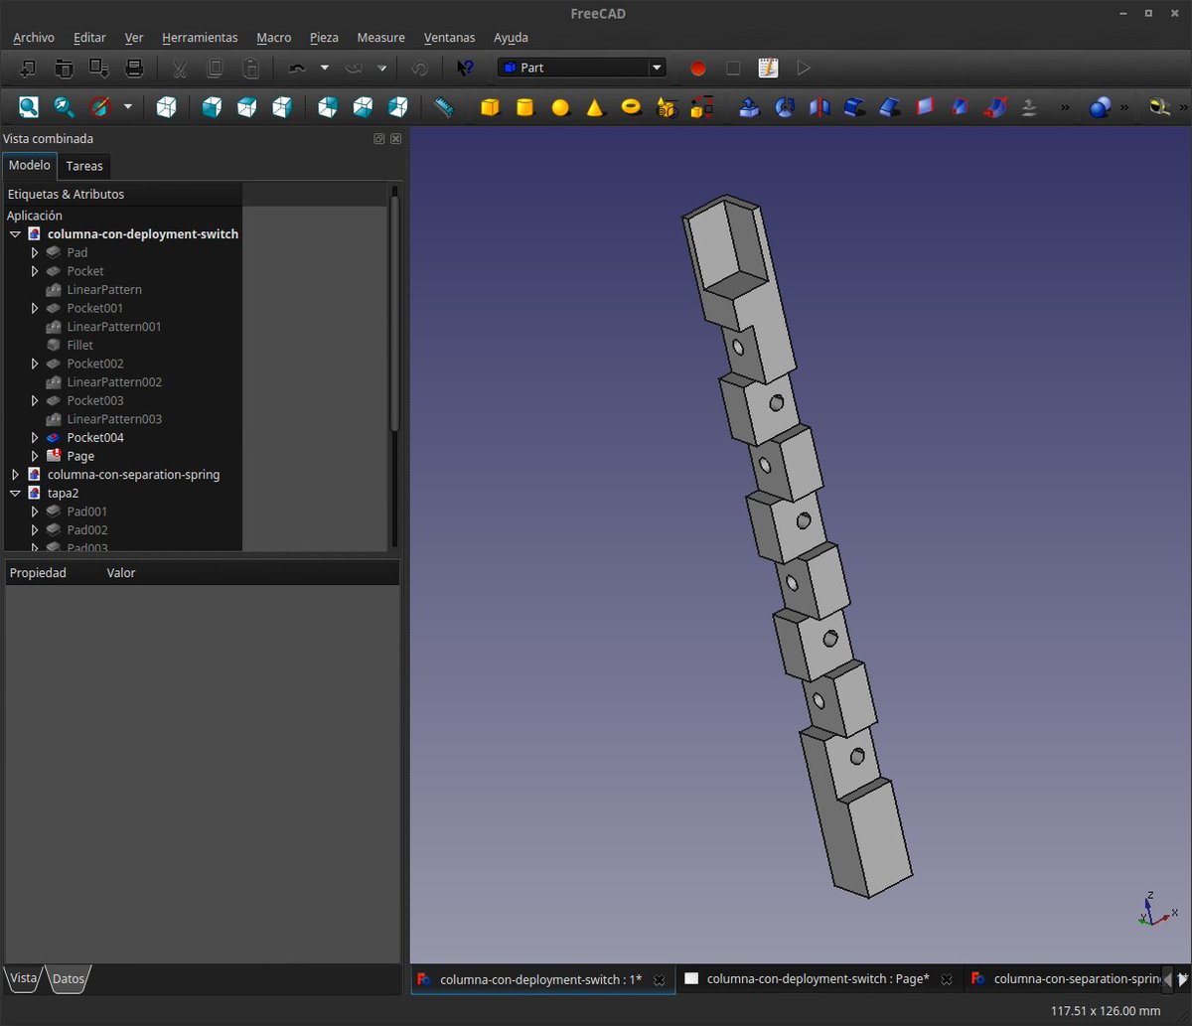The height and width of the screenshot is (1026, 1192).
Task: Open the Ventanas menu
Action: [449, 37]
